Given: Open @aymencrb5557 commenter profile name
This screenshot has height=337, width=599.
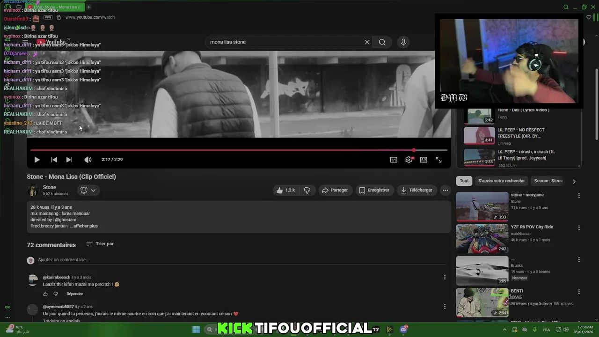Looking at the screenshot, I should click(x=58, y=307).
